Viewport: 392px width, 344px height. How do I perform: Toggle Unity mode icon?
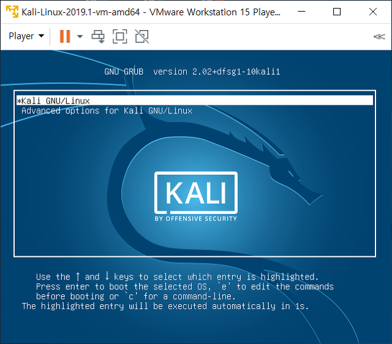(x=141, y=37)
